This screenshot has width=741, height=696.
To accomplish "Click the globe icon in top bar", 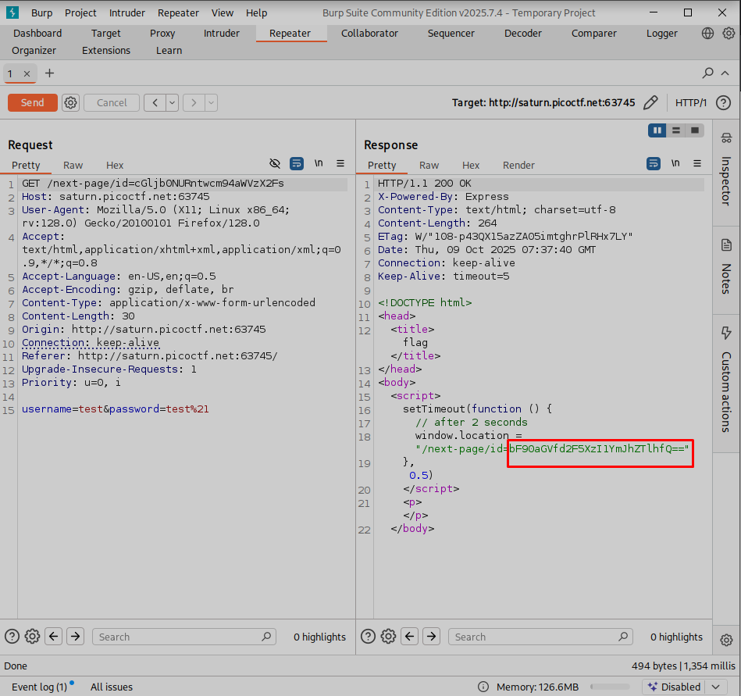I will point(708,34).
